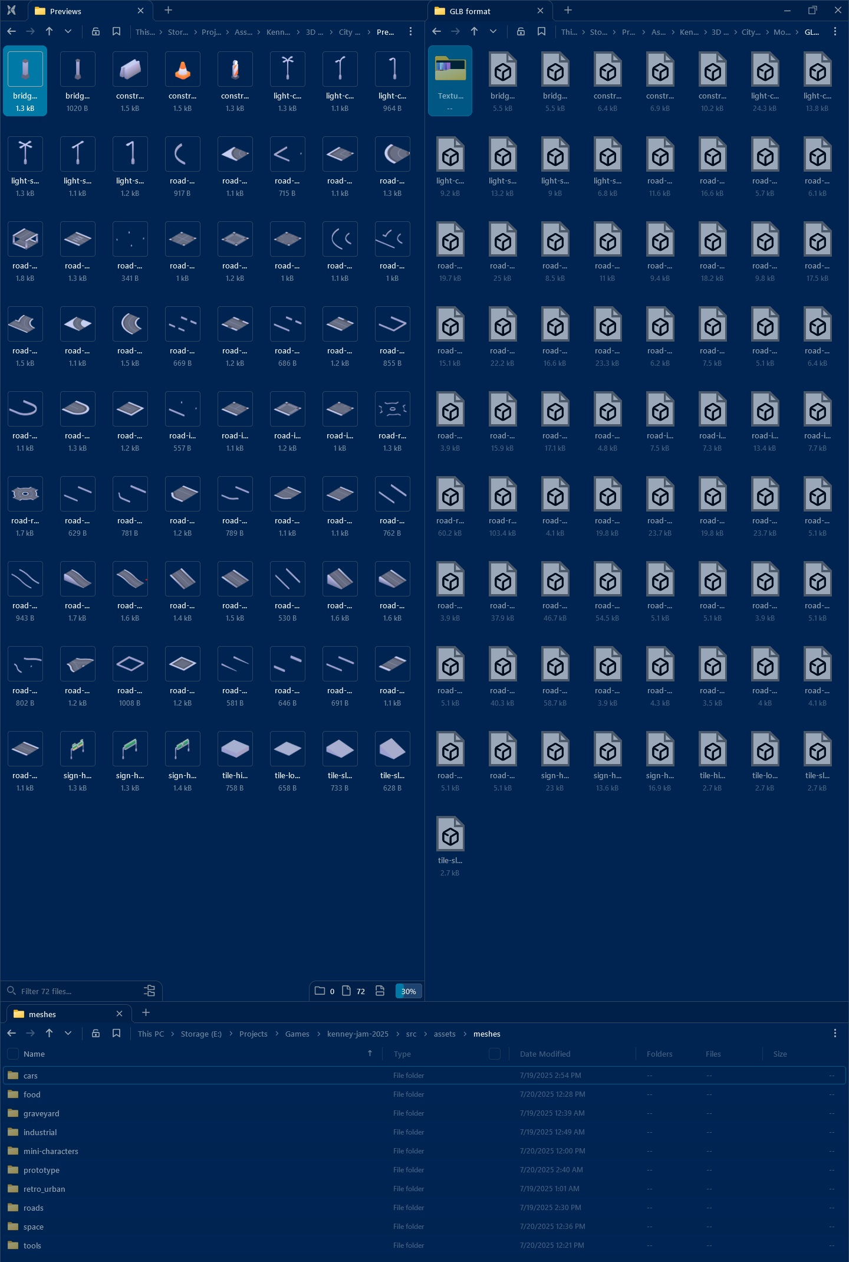Close the GLB format tab
Screen dimensions: 849x1262
540,11
